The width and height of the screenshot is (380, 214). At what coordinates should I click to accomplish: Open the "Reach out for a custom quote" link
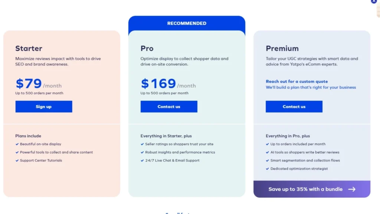(297, 81)
